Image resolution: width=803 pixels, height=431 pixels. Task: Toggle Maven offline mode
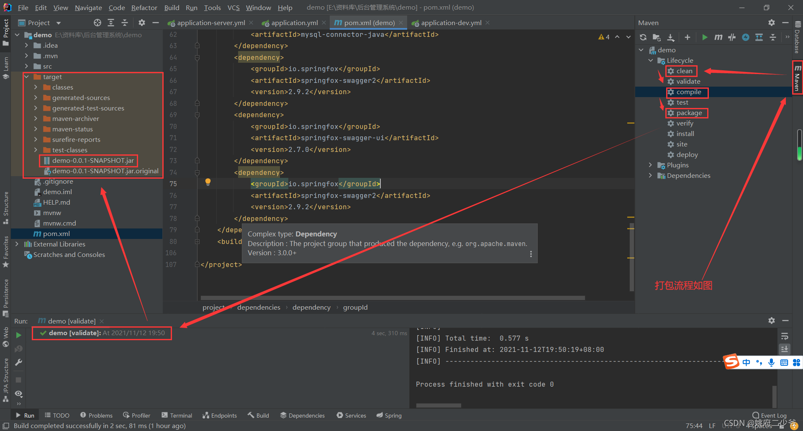[732, 37]
